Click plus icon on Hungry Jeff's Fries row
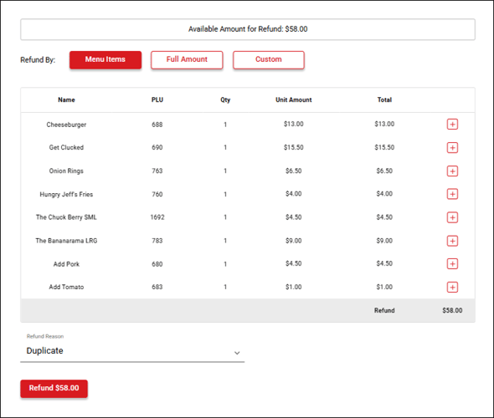 452,194
